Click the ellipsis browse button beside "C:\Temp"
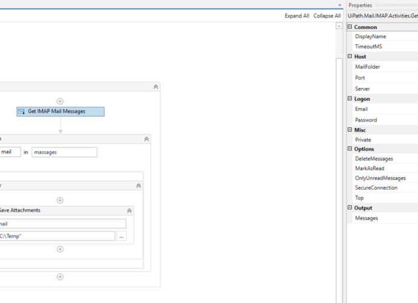418x303 pixels. click(122, 236)
